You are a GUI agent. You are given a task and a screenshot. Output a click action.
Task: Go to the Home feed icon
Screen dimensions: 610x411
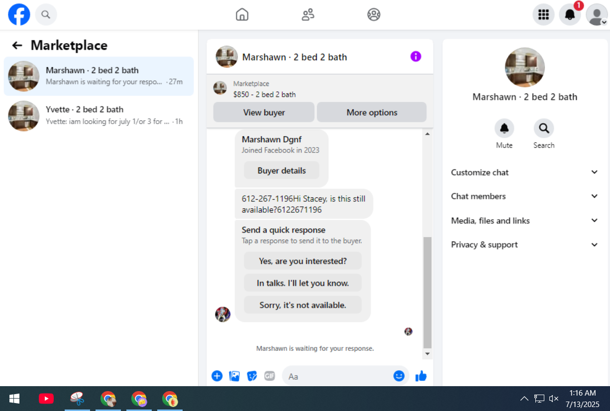tap(242, 14)
